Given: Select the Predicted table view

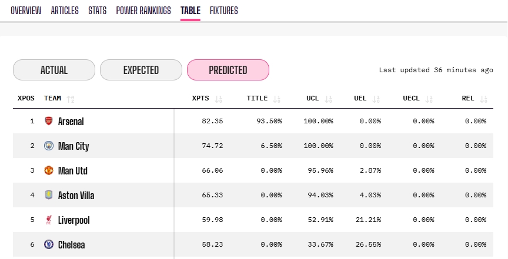Looking at the screenshot, I should click(228, 70).
